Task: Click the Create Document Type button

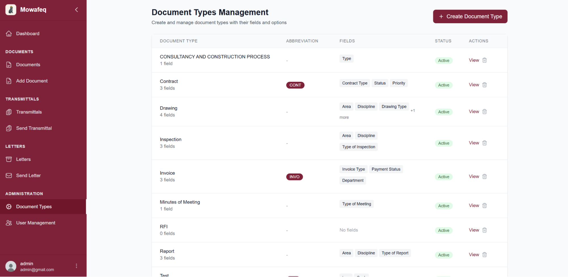Action: coord(470,16)
